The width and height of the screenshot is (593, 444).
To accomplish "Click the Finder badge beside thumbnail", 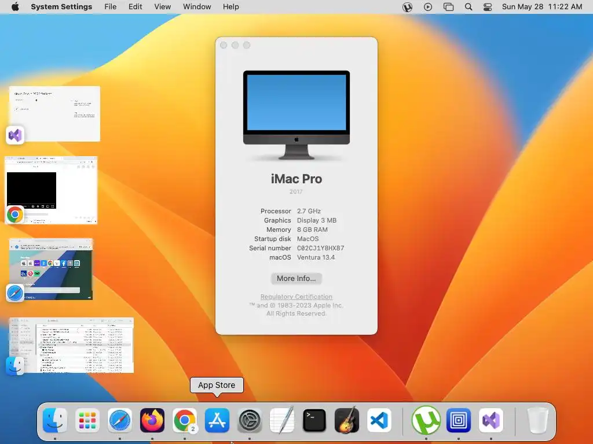I will 15,365.
